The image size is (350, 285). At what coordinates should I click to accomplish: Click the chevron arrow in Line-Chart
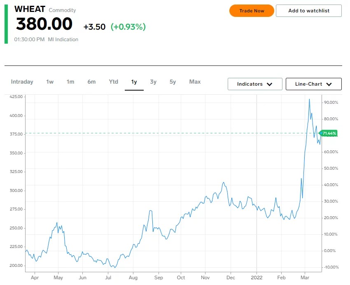click(329, 84)
